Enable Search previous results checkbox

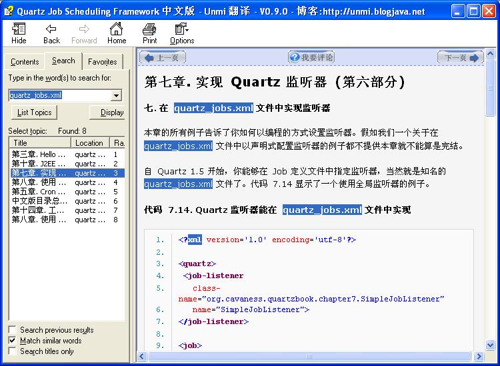pos(13,330)
